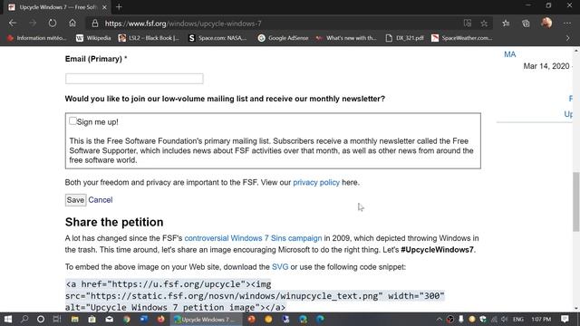Open the Information météo bookmark
This screenshot has width=580, height=326.
(x=36, y=38)
